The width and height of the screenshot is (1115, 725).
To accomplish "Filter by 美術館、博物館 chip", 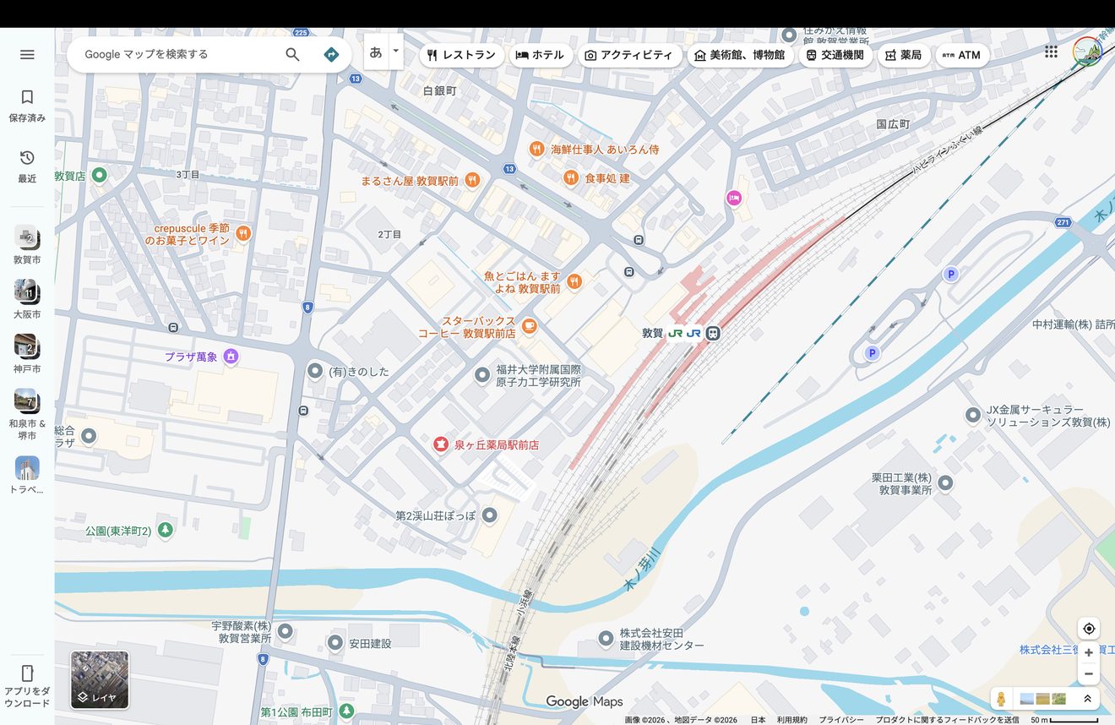I will pyautogui.click(x=739, y=55).
